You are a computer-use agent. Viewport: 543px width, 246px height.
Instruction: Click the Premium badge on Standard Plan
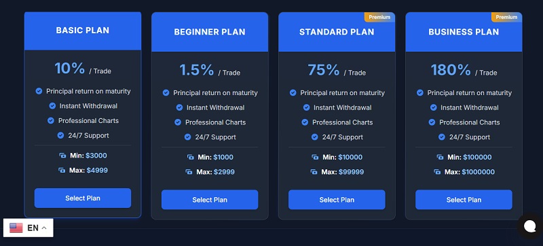click(379, 17)
